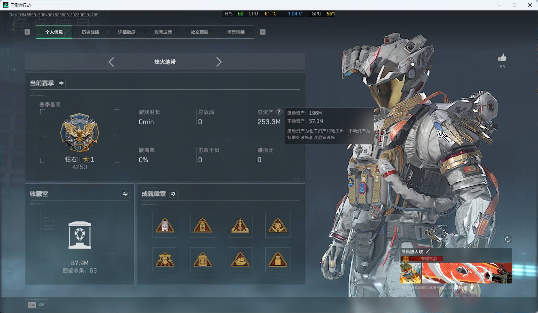The width and height of the screenshot is (538, 313).
Task: Click the pencil icon beside player name
Action: (x=428, y=251)
